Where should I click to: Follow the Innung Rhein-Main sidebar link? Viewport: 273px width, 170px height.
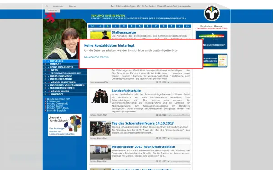tap(58, 108)
